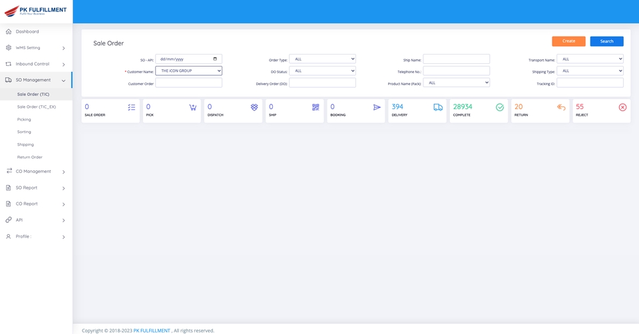Click the PK Fulfillment logo
The width and height of the screenshot is (639, 334).
(35, 11)
